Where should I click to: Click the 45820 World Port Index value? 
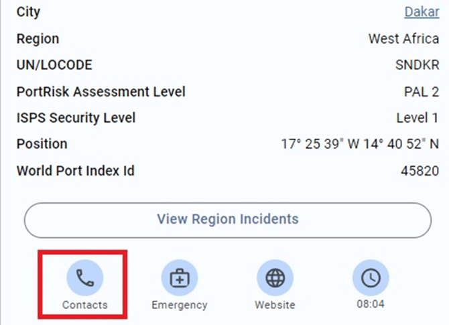(420, 170)
